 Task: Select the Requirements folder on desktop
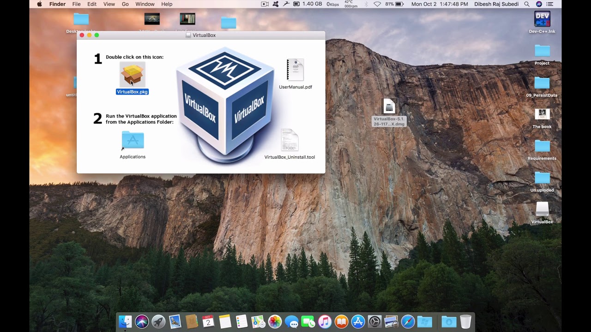click(542, 146)
